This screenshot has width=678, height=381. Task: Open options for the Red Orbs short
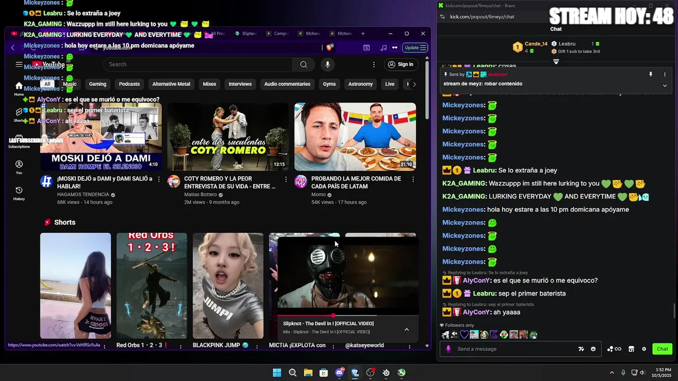click(181, 346)
